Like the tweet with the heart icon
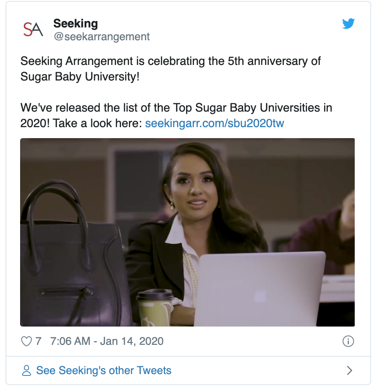The height and width of the screenshot is (386, 373). [27, 342]
